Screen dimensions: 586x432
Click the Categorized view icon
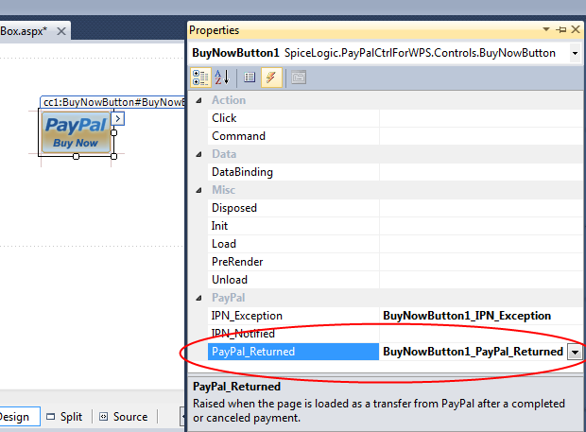tap(201, 78)
